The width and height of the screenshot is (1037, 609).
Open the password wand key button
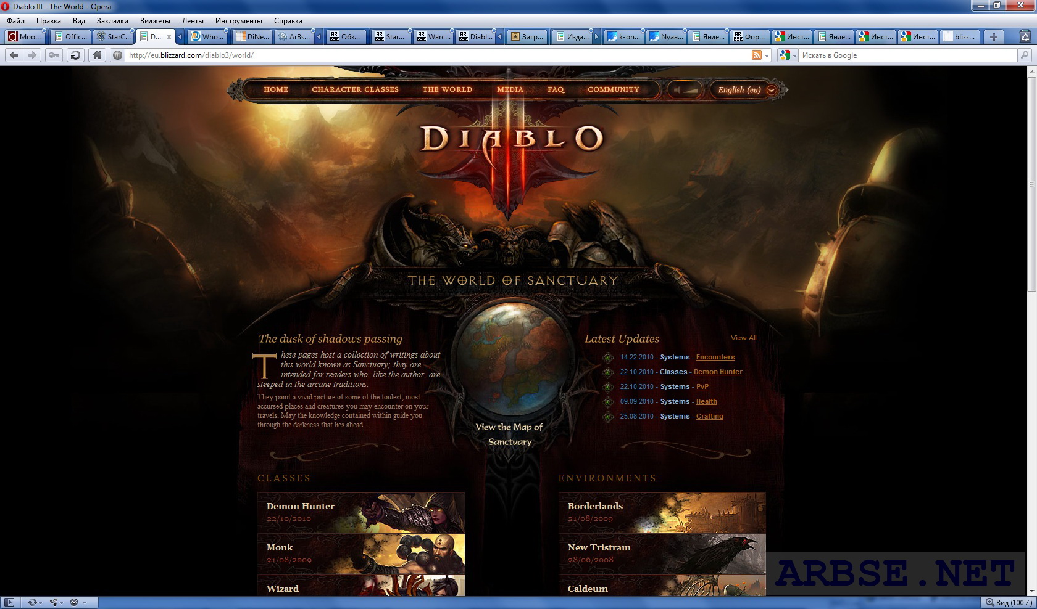pos(54,55)
